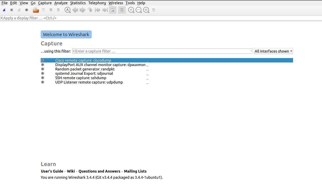Open the Go menu
Viewport: 322px width, 184px height.
[33, 3]
